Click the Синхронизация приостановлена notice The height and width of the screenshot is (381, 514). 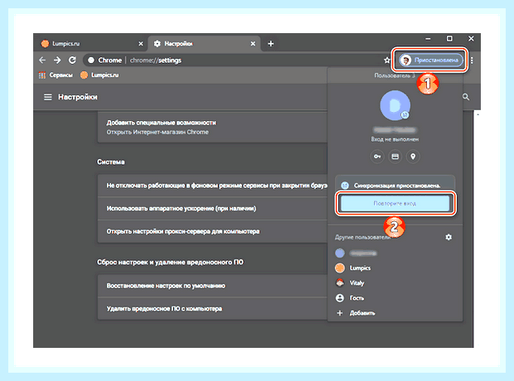coord(395,186)
